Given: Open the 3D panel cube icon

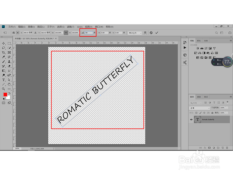Looking at the screenshot, I should pyautogui.click(x=185, y=55).
